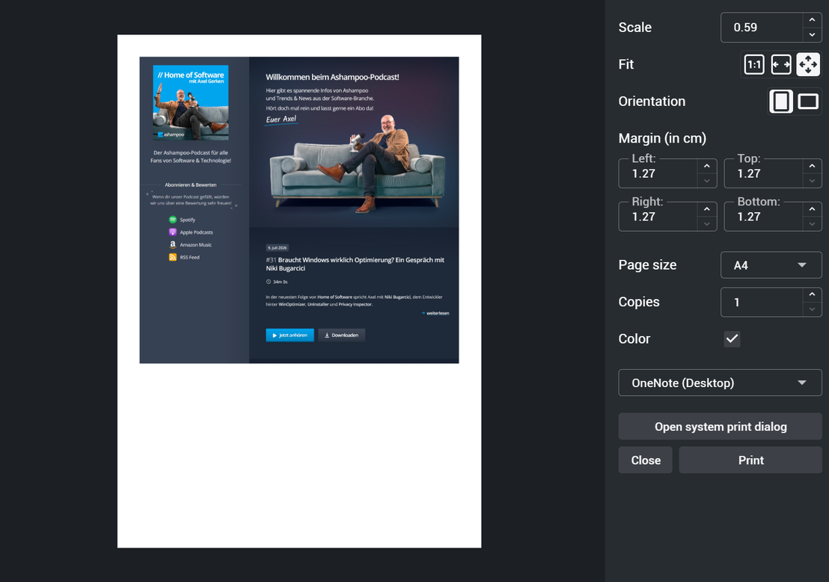The width and height of the screenshot is (829, 582).
Task: Increase the Bottom margin
Action: [x=812, y=210]
